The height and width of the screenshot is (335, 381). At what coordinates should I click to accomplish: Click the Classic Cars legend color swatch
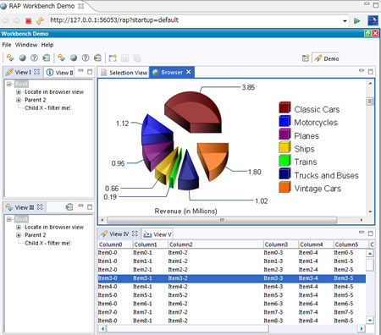[x=284, y=107]
